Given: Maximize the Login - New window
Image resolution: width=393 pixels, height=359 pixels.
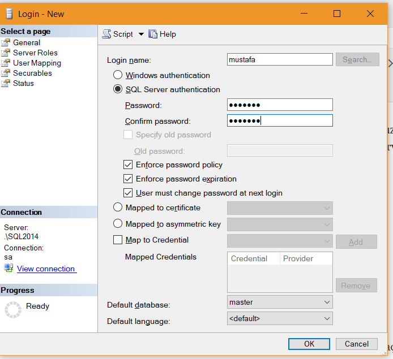Looking at the screenshot, I should click(337, 14).
